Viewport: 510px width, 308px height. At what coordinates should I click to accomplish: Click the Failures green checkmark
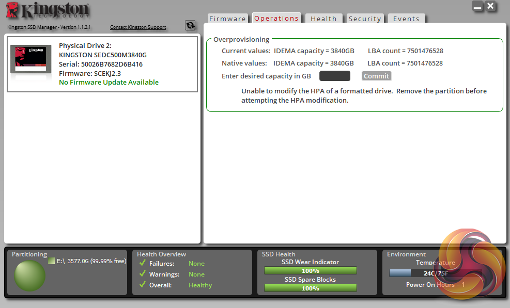(x=142, y=263)
